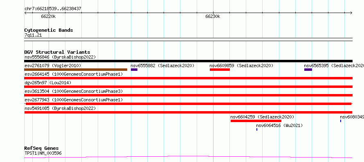Click the DGV Structural Variants track title
Viewport: 364px width, 162px height.
(57, 52)
